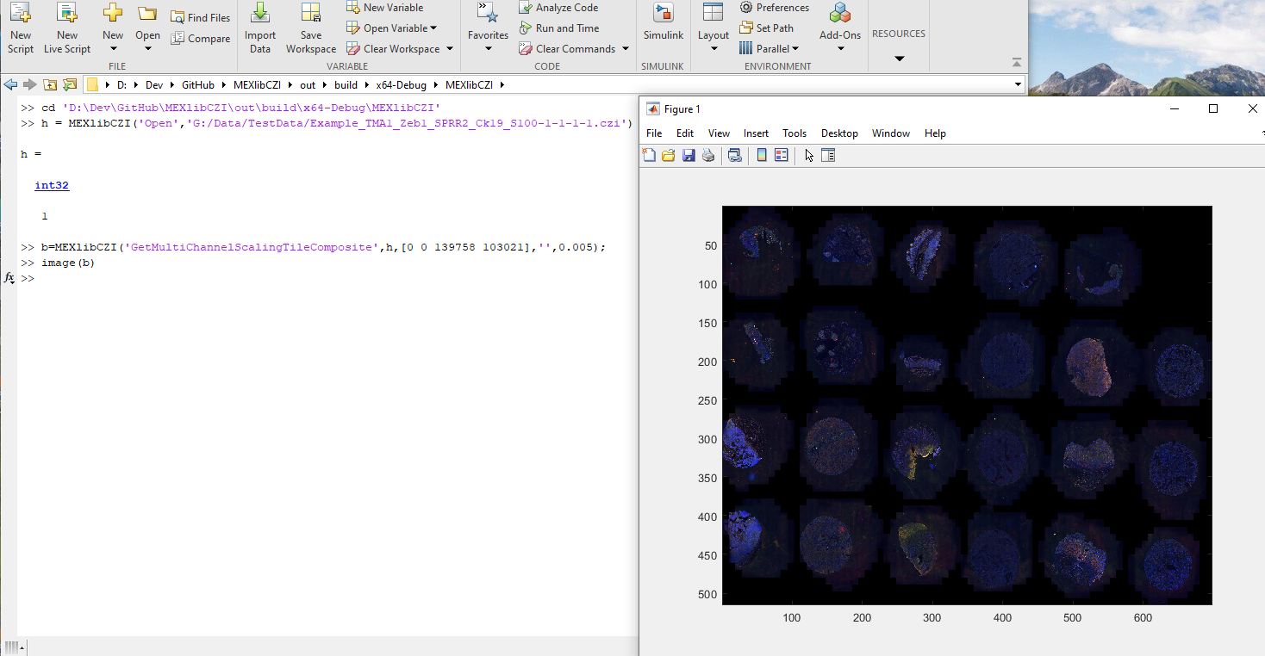
Task: Create a New Live Script
Action: 67,28
